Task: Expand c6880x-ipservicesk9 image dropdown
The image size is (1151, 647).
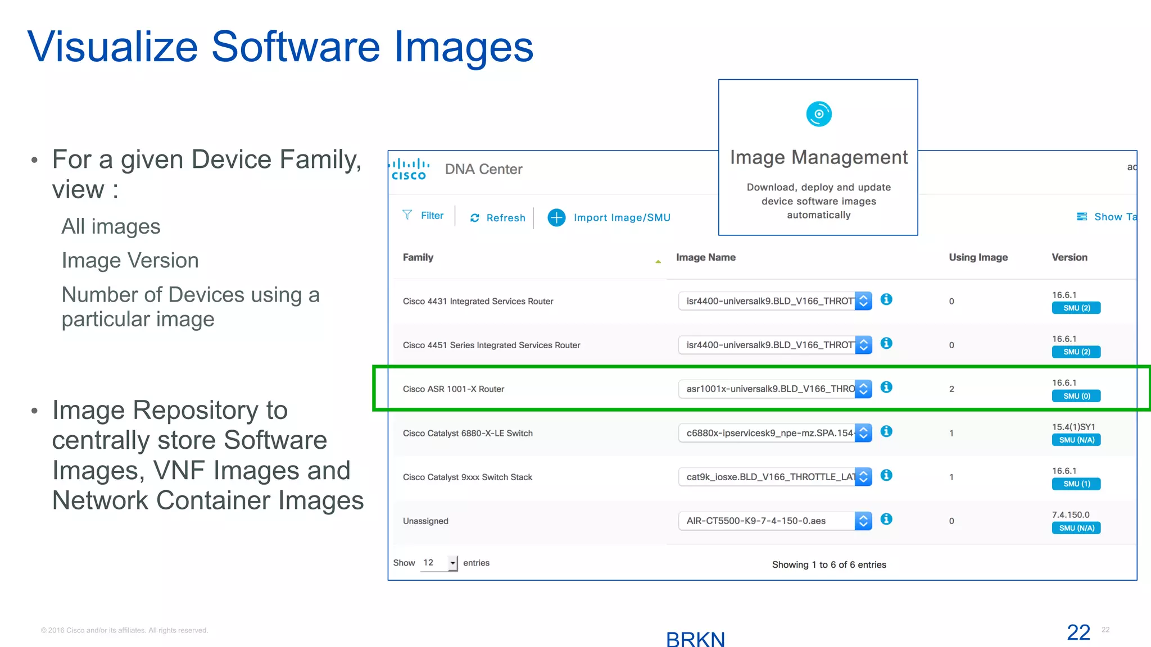Action: pyautogui.click(x=864, y=433)
